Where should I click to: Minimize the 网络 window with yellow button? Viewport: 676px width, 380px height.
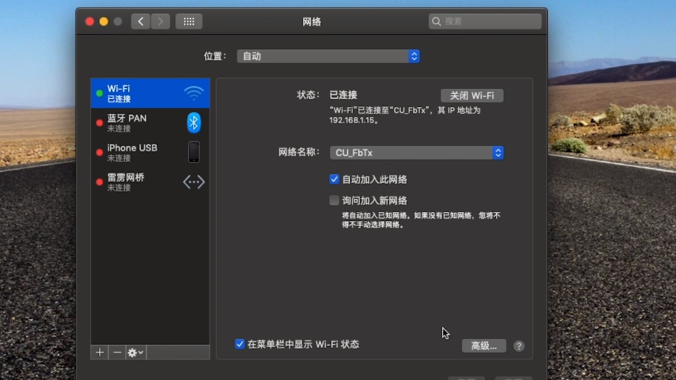point(104,21)
